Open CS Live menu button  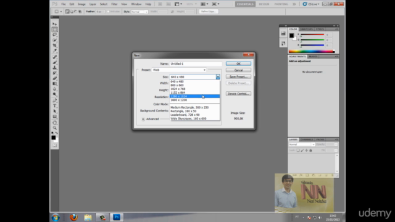click(311, 4)
